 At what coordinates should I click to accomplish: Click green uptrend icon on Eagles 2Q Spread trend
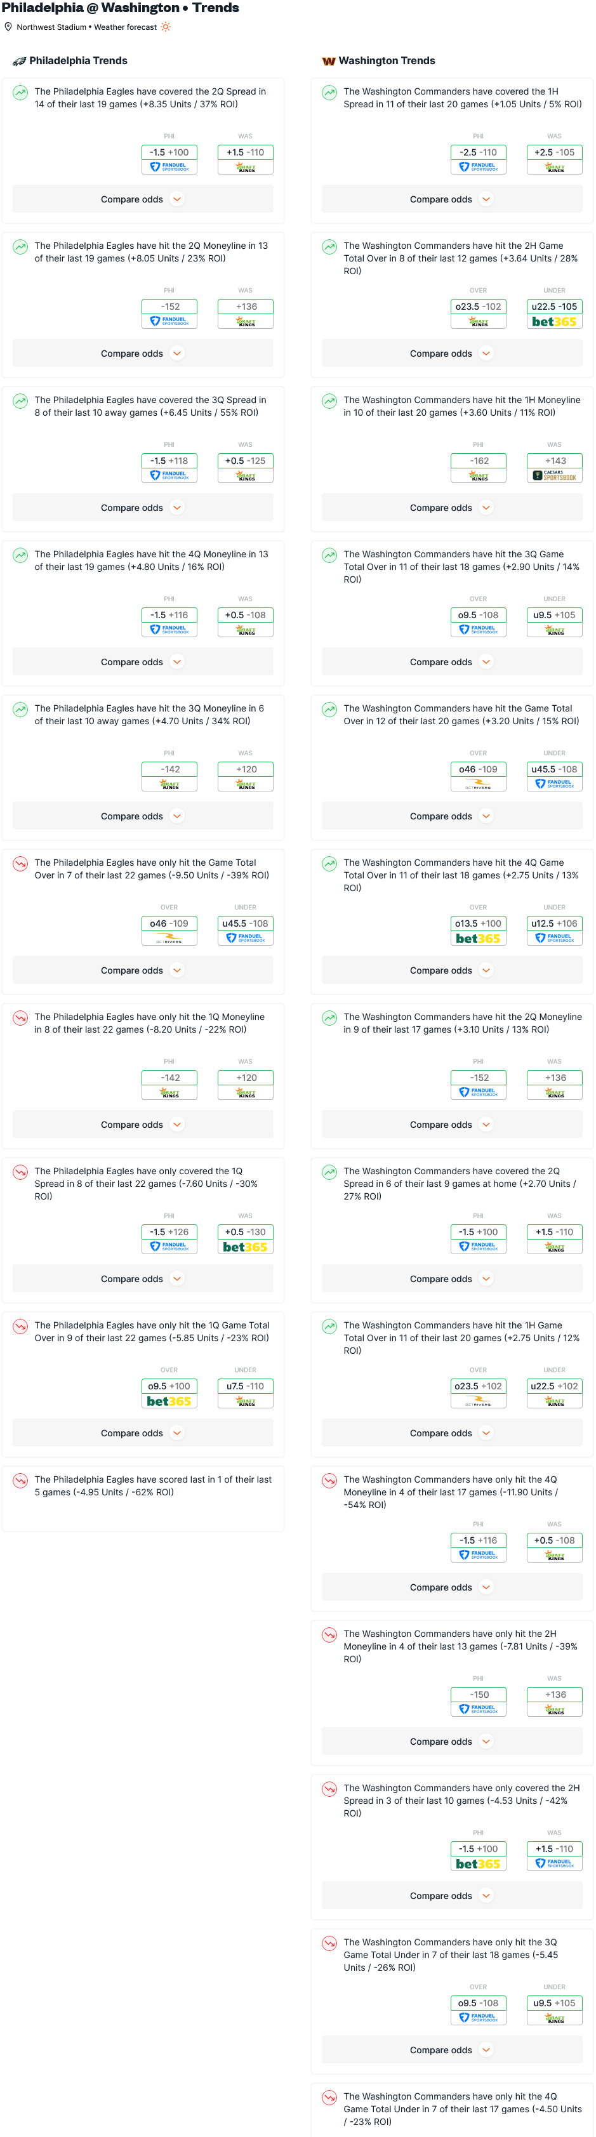(20, 93)
